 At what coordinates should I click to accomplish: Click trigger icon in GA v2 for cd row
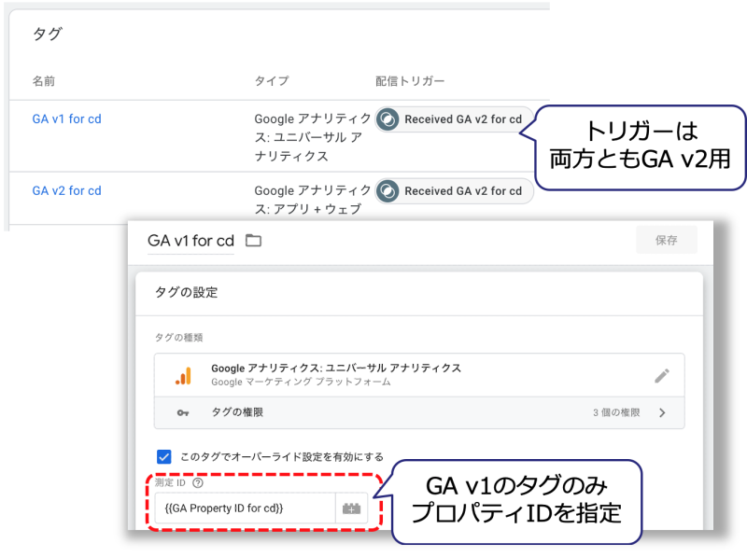388,191
